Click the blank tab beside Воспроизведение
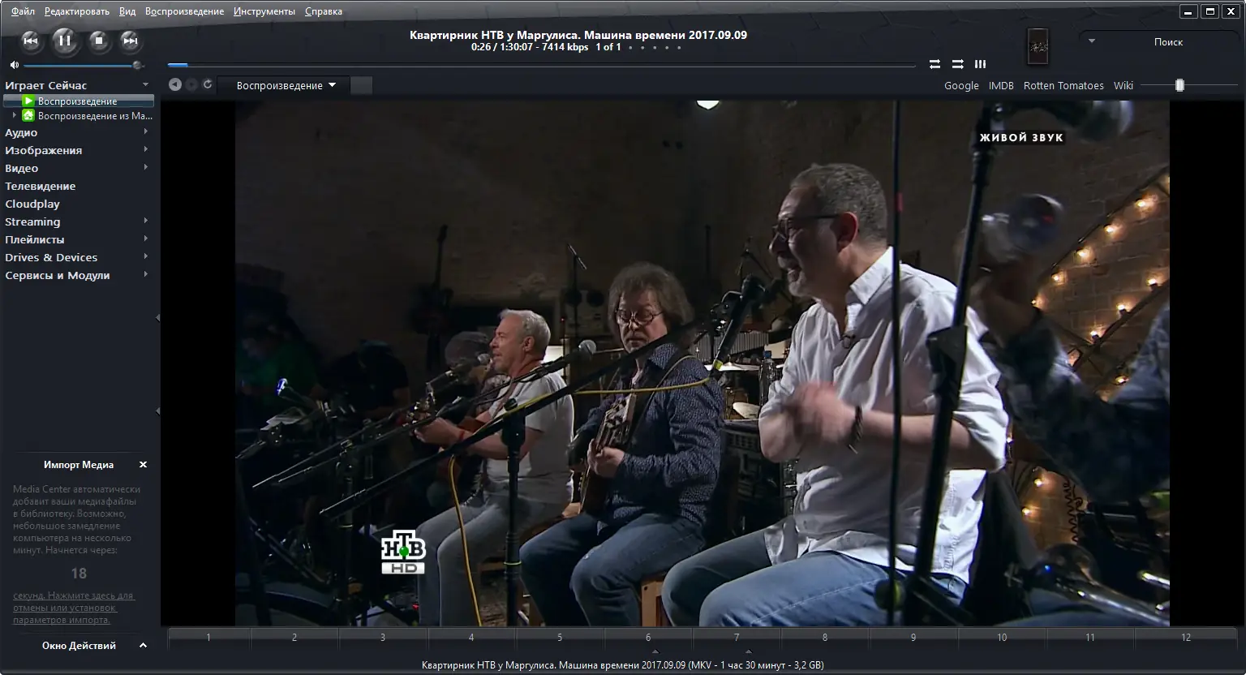The image size is (1246, 675). 362,85
